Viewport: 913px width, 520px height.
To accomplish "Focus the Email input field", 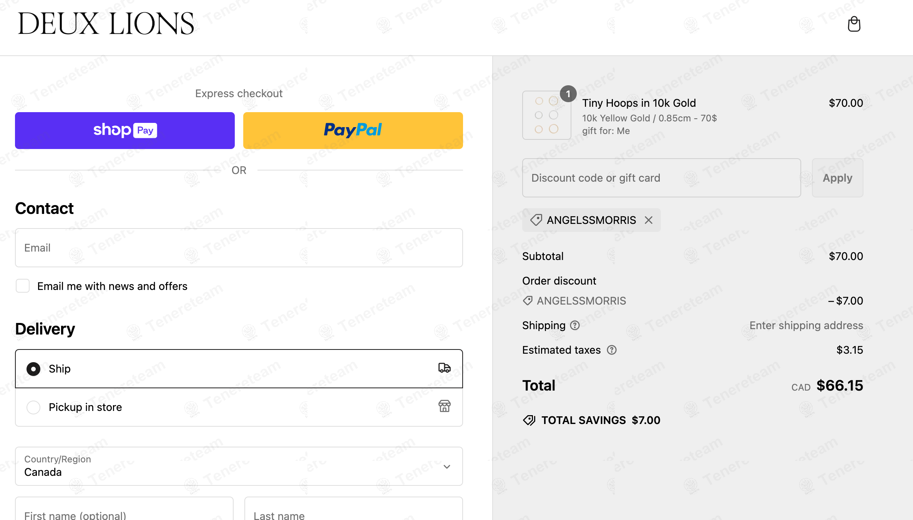I will 239,248.
